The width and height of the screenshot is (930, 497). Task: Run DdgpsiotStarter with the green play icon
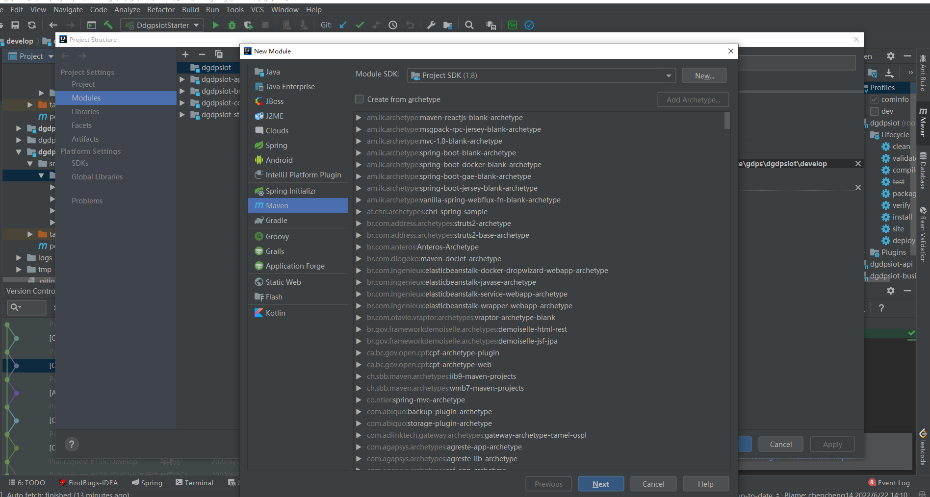215,25
